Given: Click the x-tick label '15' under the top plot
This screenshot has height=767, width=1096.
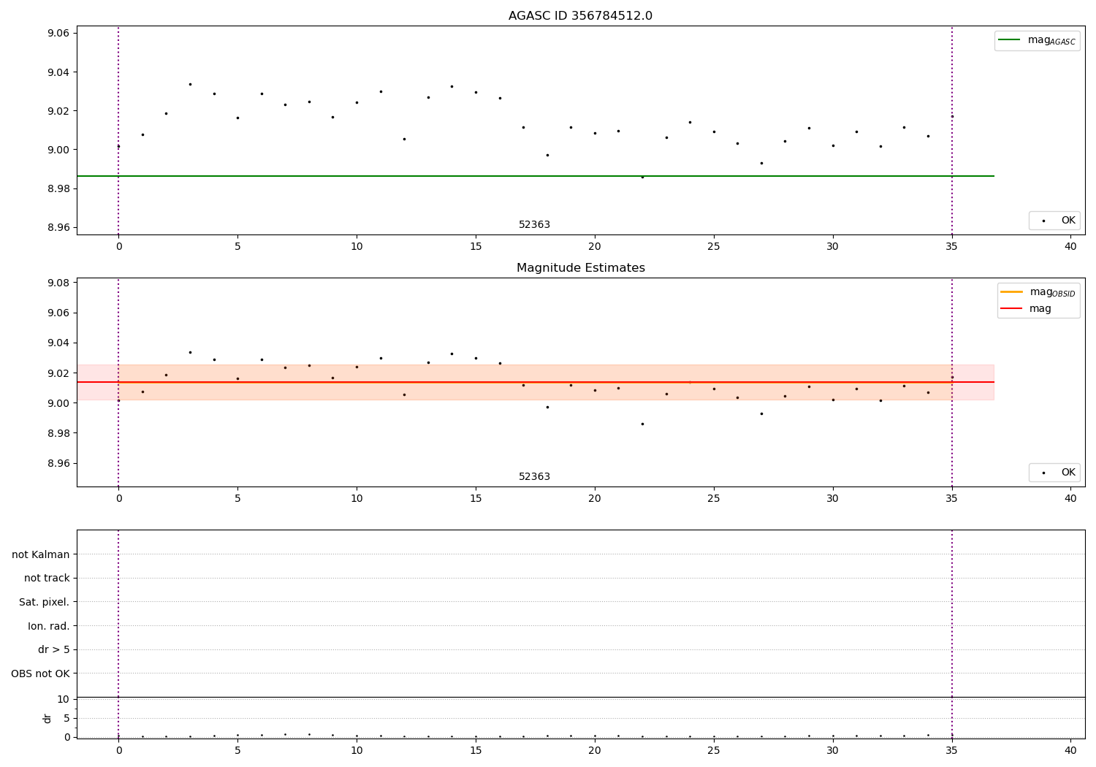Looking at the screenshot, I should 476,247.
